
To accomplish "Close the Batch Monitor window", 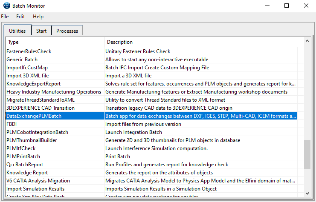I will 306,6.
